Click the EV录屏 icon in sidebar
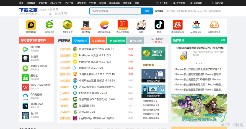 (x=25, y=59)
